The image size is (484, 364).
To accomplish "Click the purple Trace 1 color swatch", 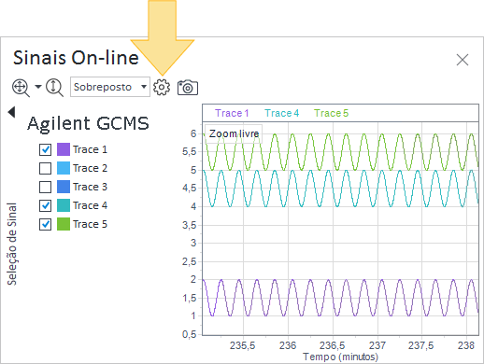I will click(x=64, y=149).
